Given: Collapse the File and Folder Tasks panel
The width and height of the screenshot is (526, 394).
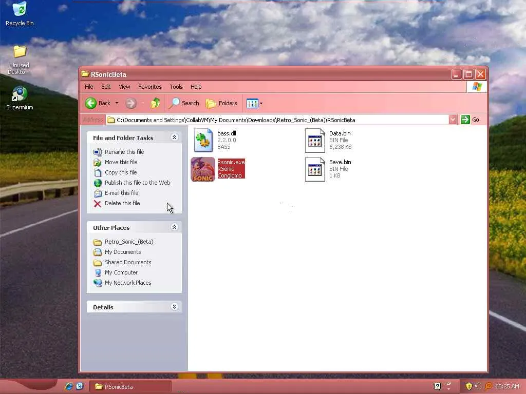Looking at the screenshot, I should click(174, 137).
